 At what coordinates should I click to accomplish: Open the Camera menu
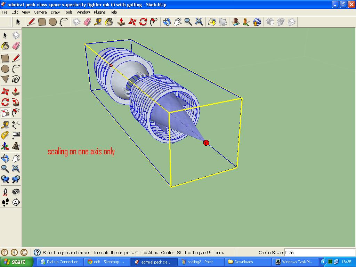pyautogui.click(x=40, y=12)
